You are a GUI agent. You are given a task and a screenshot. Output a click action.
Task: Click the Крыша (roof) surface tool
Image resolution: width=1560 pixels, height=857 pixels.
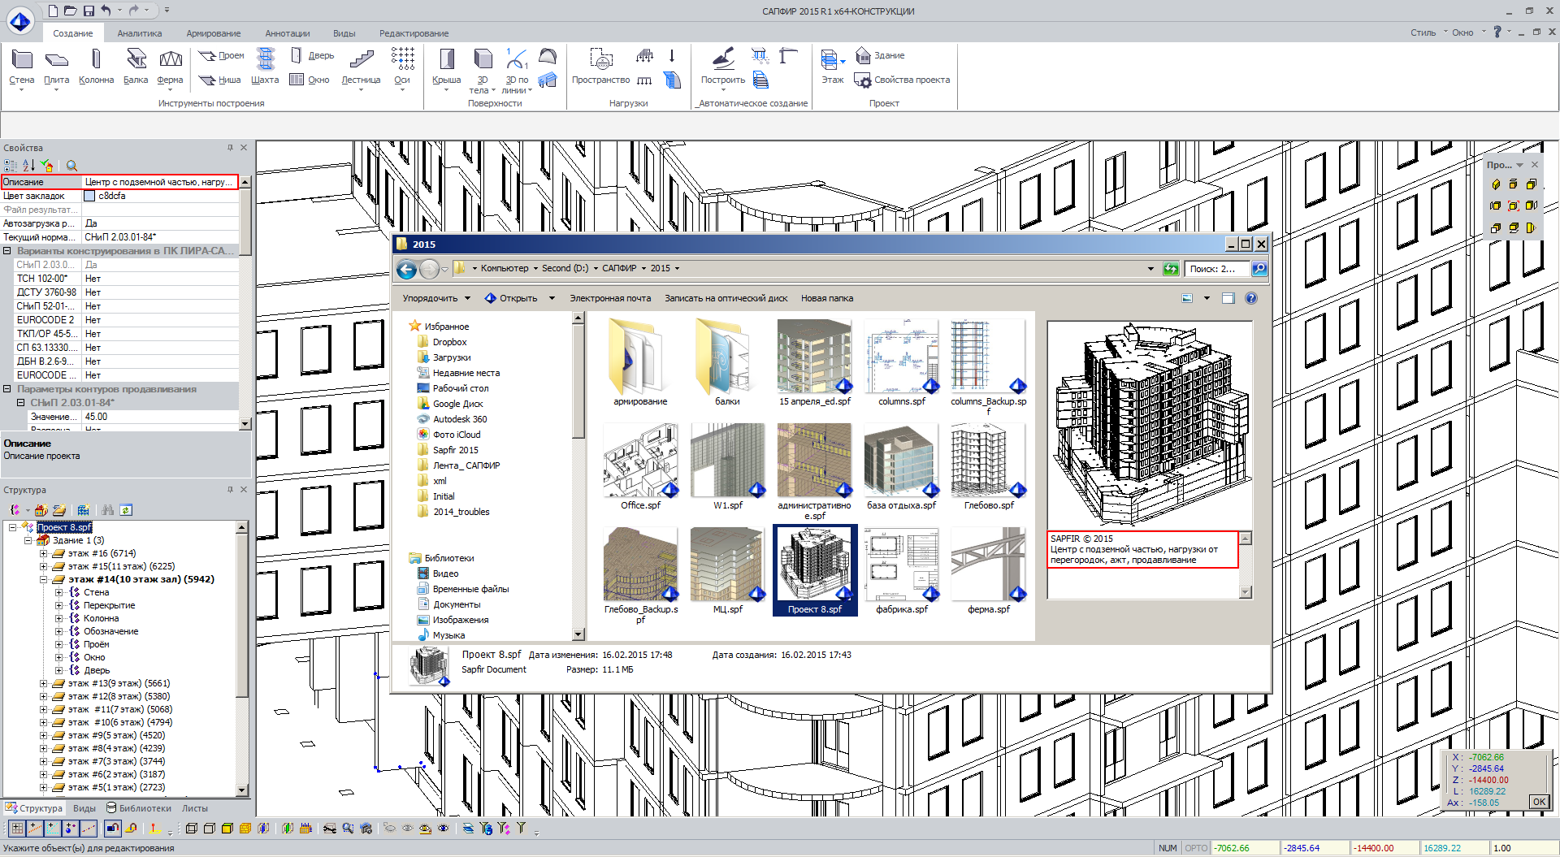point(446,66)
